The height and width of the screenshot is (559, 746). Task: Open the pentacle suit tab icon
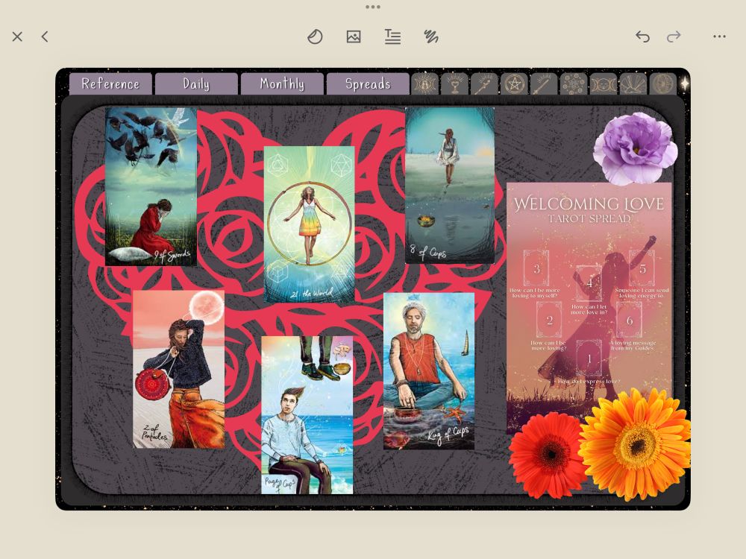coord(513,83)
